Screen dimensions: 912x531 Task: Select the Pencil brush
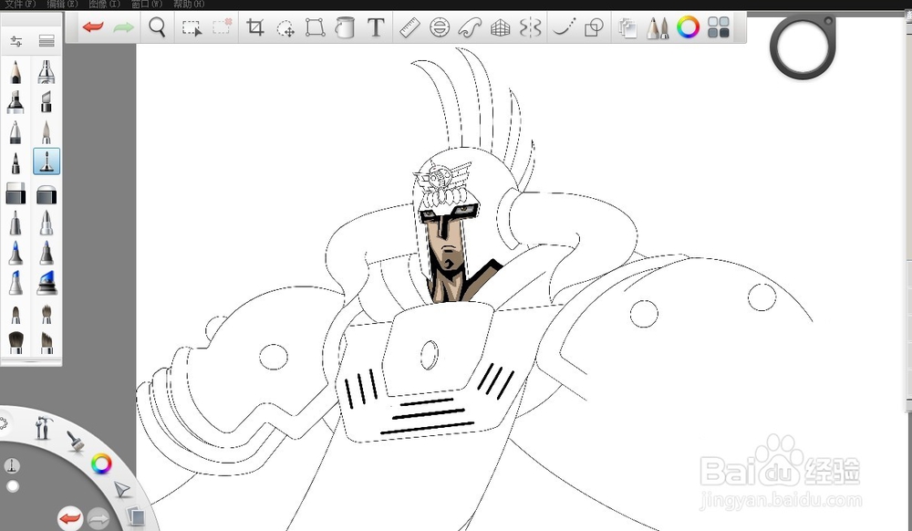tap(16, 72)
